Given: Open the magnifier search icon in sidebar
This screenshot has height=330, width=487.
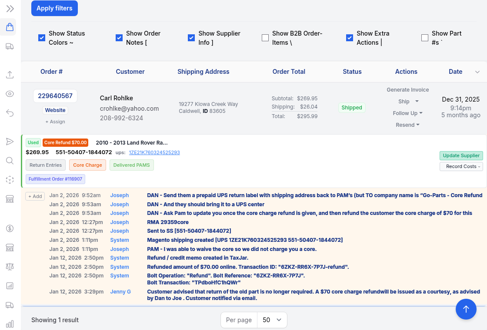Looking at the screenshot, I should tap(10, 161).
